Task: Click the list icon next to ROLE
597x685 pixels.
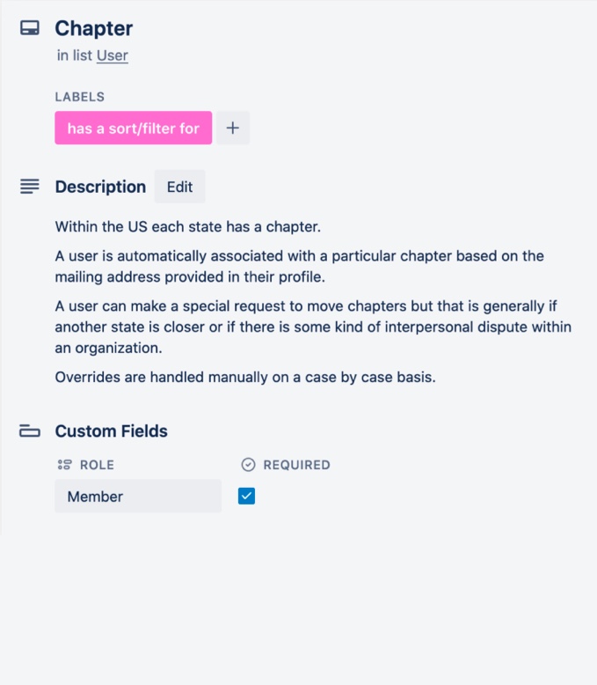Action: click(x=64, y=465)
